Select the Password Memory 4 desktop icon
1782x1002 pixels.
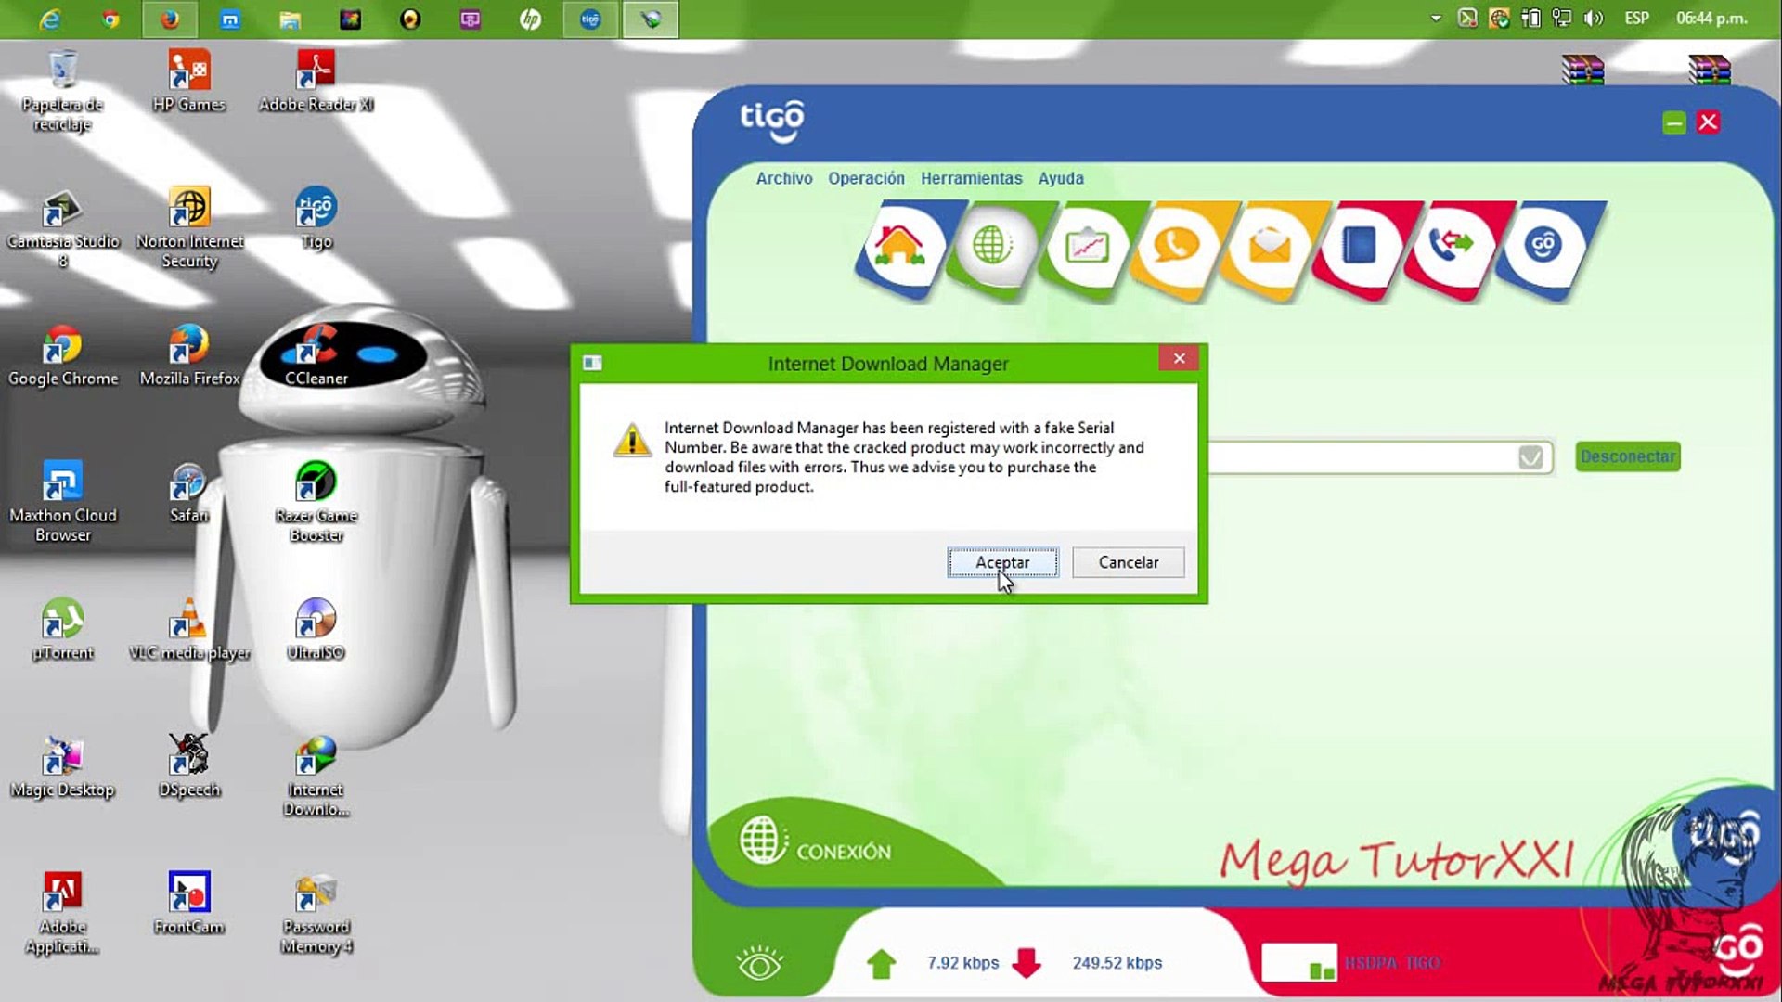(x=316, y=913)
